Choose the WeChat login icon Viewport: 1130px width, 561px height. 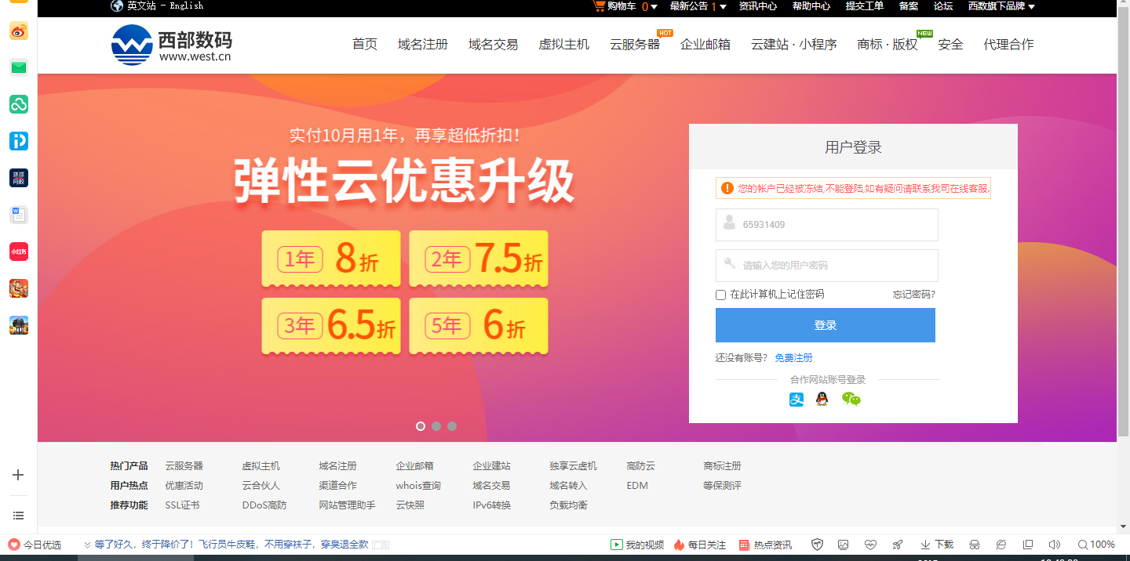pos(851,400)
